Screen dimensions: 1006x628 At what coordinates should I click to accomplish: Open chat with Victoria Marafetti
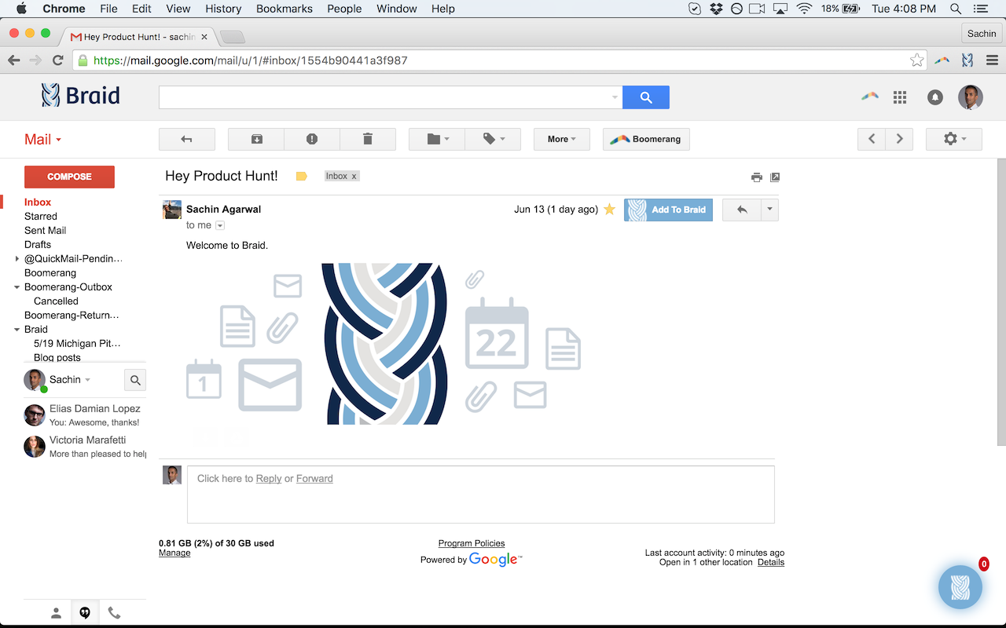(85, 447)
